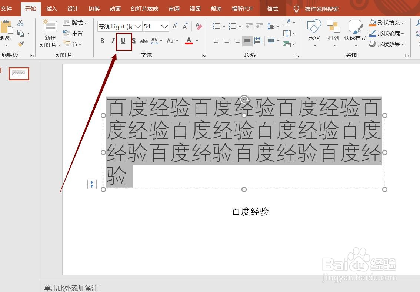Switch to the 动画 tab
Viewport: 420px width, 292px height.
[115, 9]
